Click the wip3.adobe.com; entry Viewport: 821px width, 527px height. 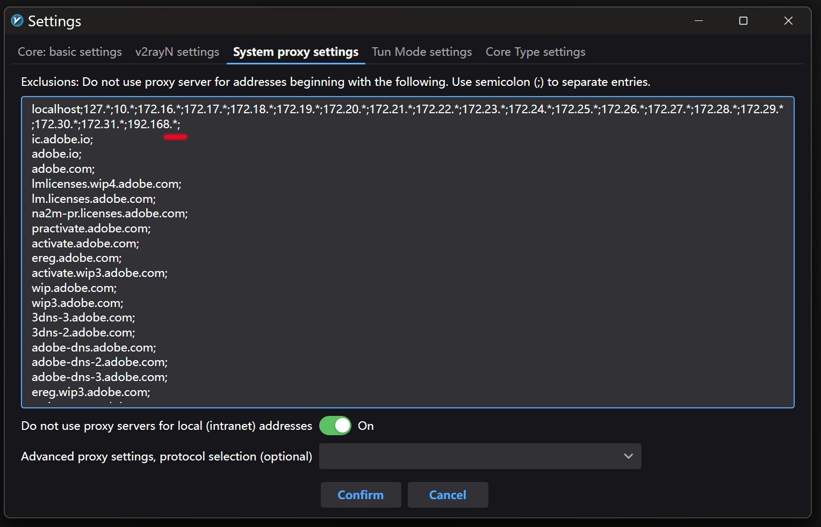pos(77,303)
